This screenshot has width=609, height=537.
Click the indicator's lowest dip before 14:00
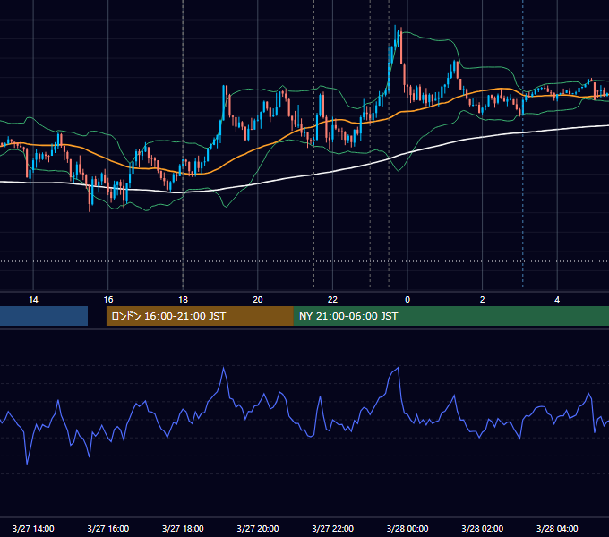(27, 464)
